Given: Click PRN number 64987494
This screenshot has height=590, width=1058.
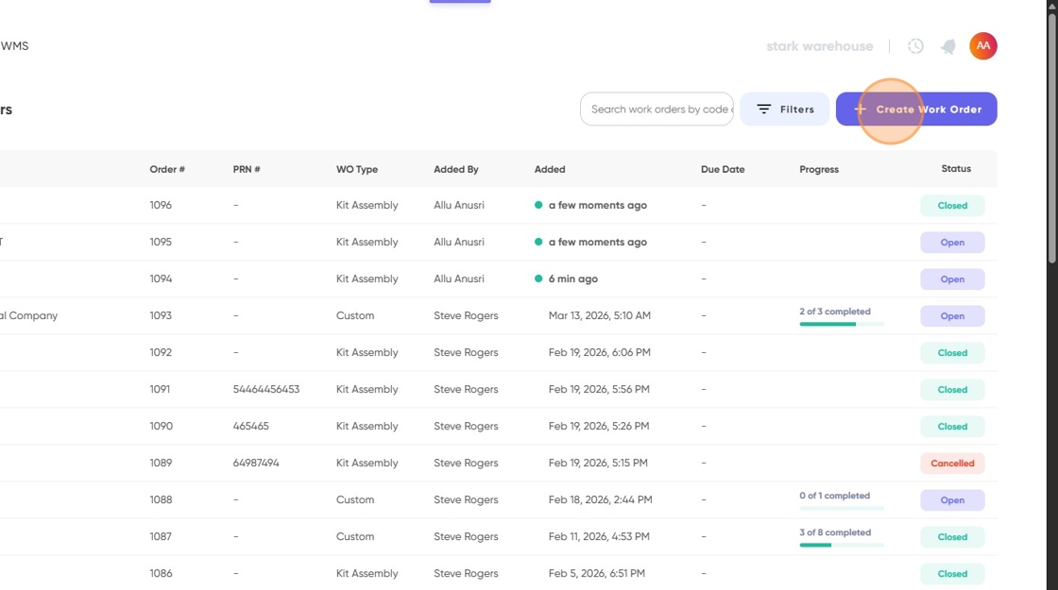Looking at the screenshot, I should click(x=256, y=463).
